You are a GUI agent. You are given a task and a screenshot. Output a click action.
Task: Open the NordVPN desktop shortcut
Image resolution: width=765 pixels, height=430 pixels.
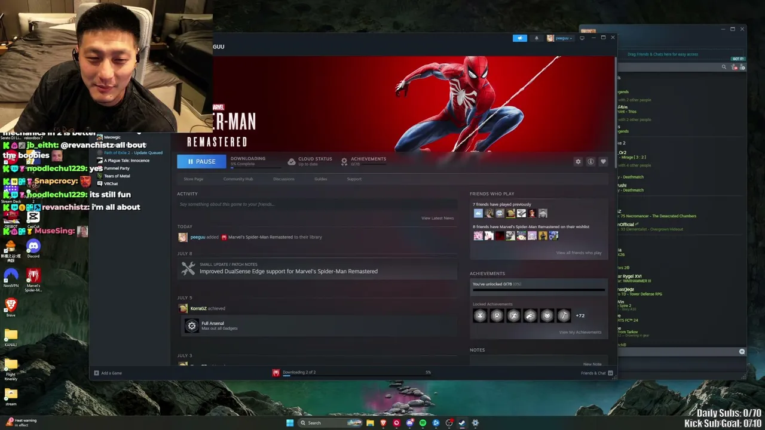tap(11, 278)
